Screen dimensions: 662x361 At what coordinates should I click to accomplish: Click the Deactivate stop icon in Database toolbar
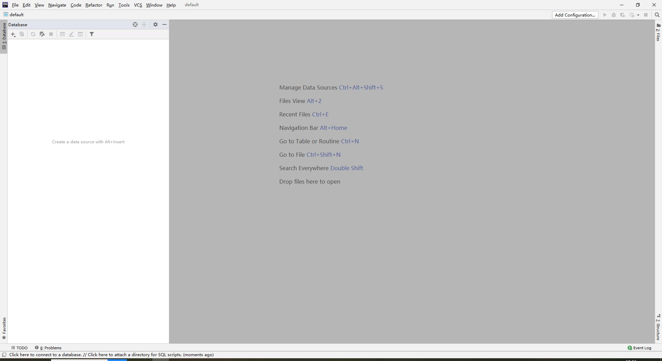tap(51, 34)
